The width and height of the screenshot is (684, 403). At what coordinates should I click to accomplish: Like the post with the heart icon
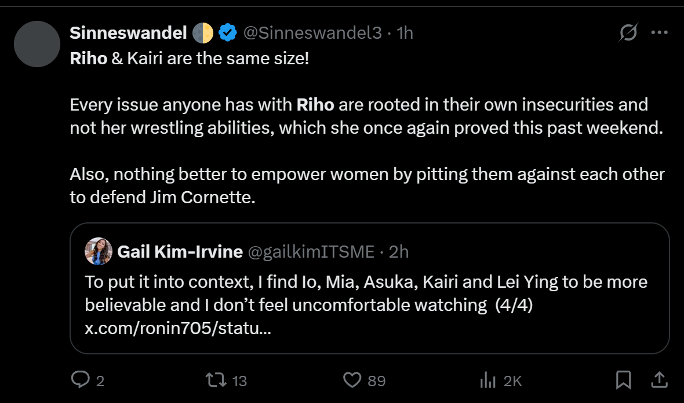[352, 380]
